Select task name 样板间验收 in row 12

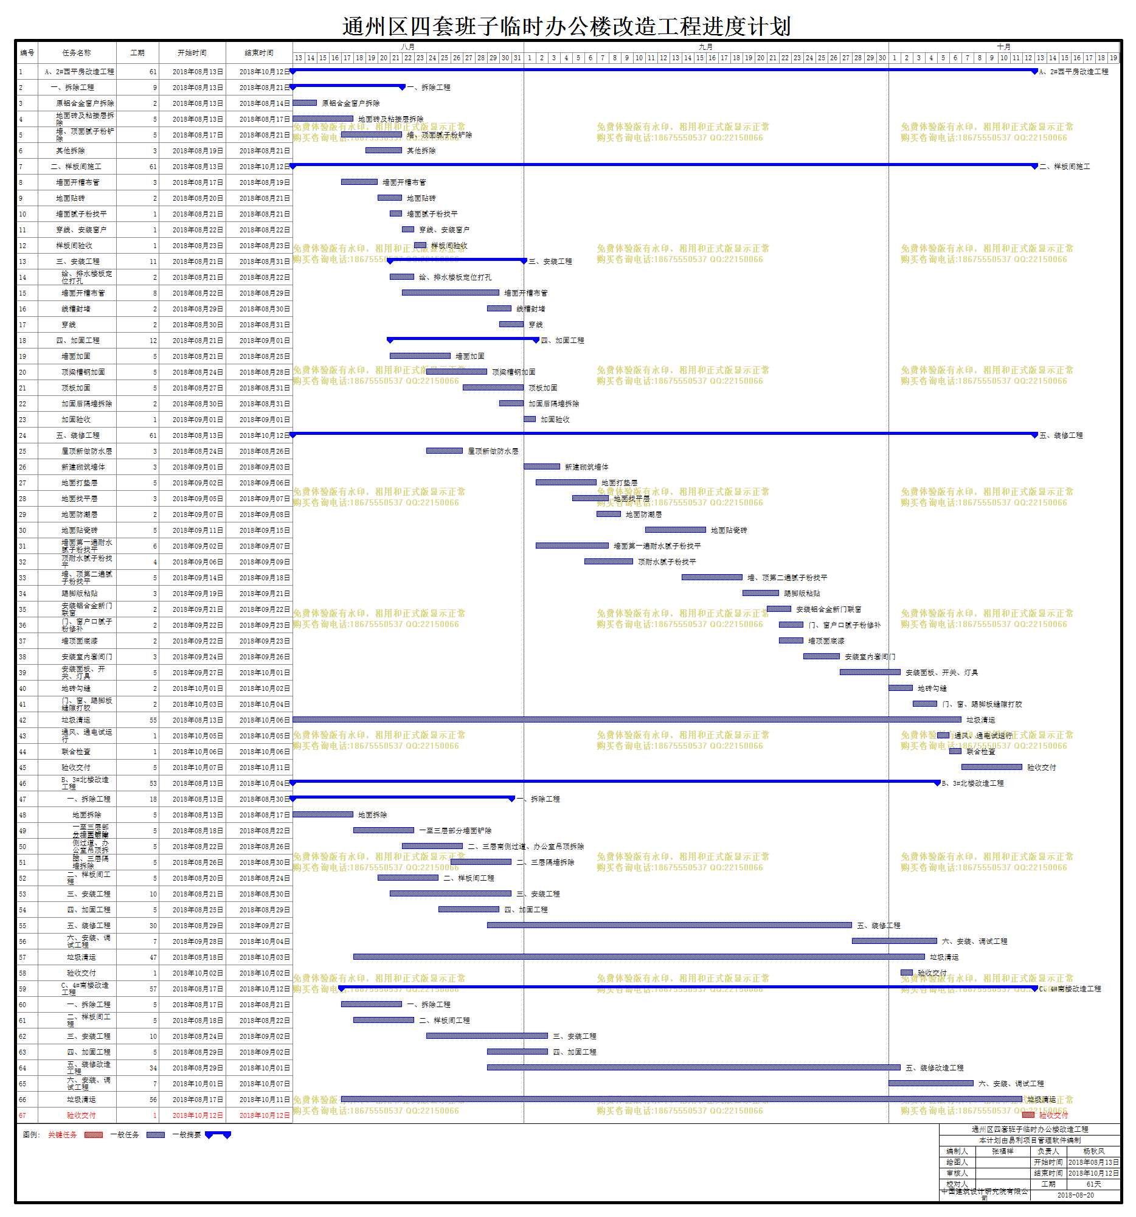(74, 246)
